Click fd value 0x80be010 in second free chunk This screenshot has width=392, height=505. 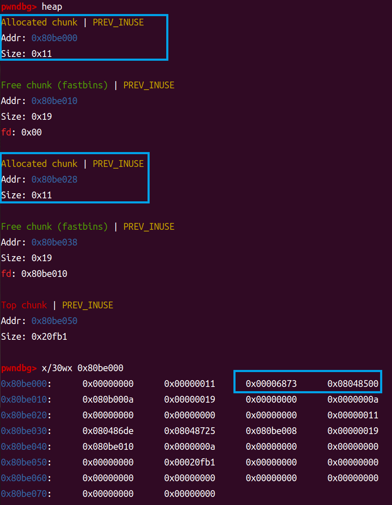click(x=44, y=274)
